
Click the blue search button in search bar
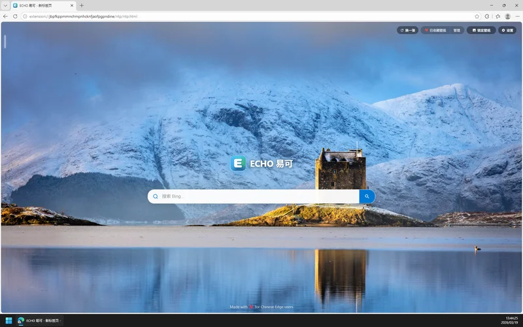pyautogui.click(x=367, y=196)
